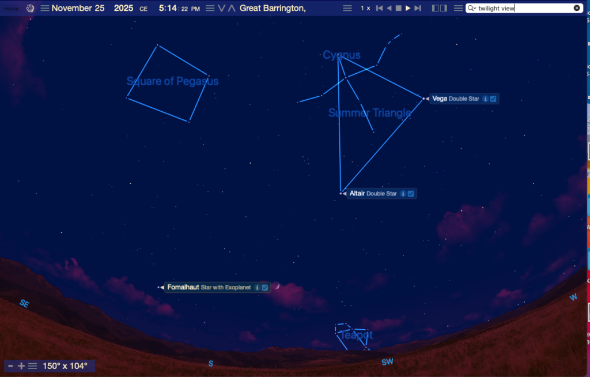Click the play forward time button
The width and height of the screenshot is (590, 377).
pyautogui.click(x=408, y=8)
